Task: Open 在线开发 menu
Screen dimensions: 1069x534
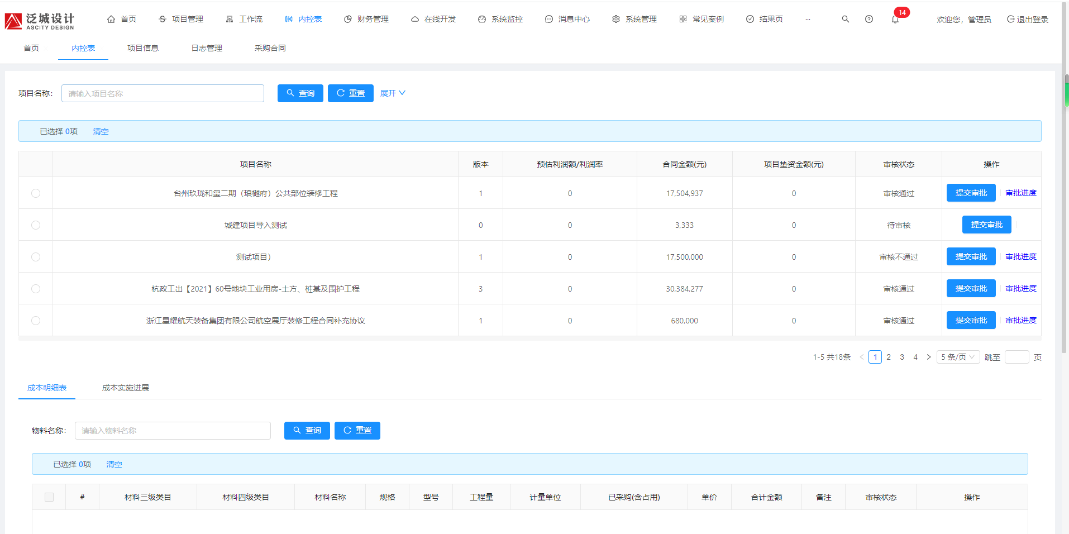Action: tap(433, 19)
